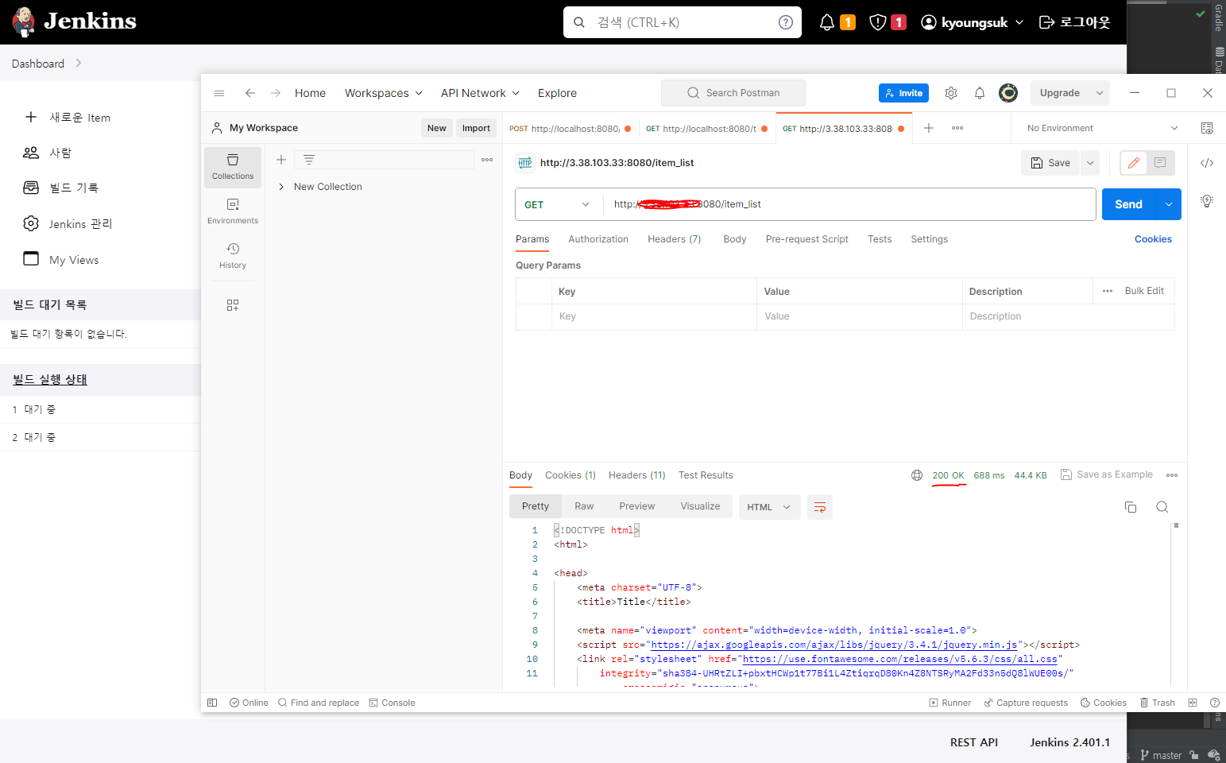
Task: Open Upgrade dropdown arrow
Action: pyautogui.click(x=1100, y=93)
